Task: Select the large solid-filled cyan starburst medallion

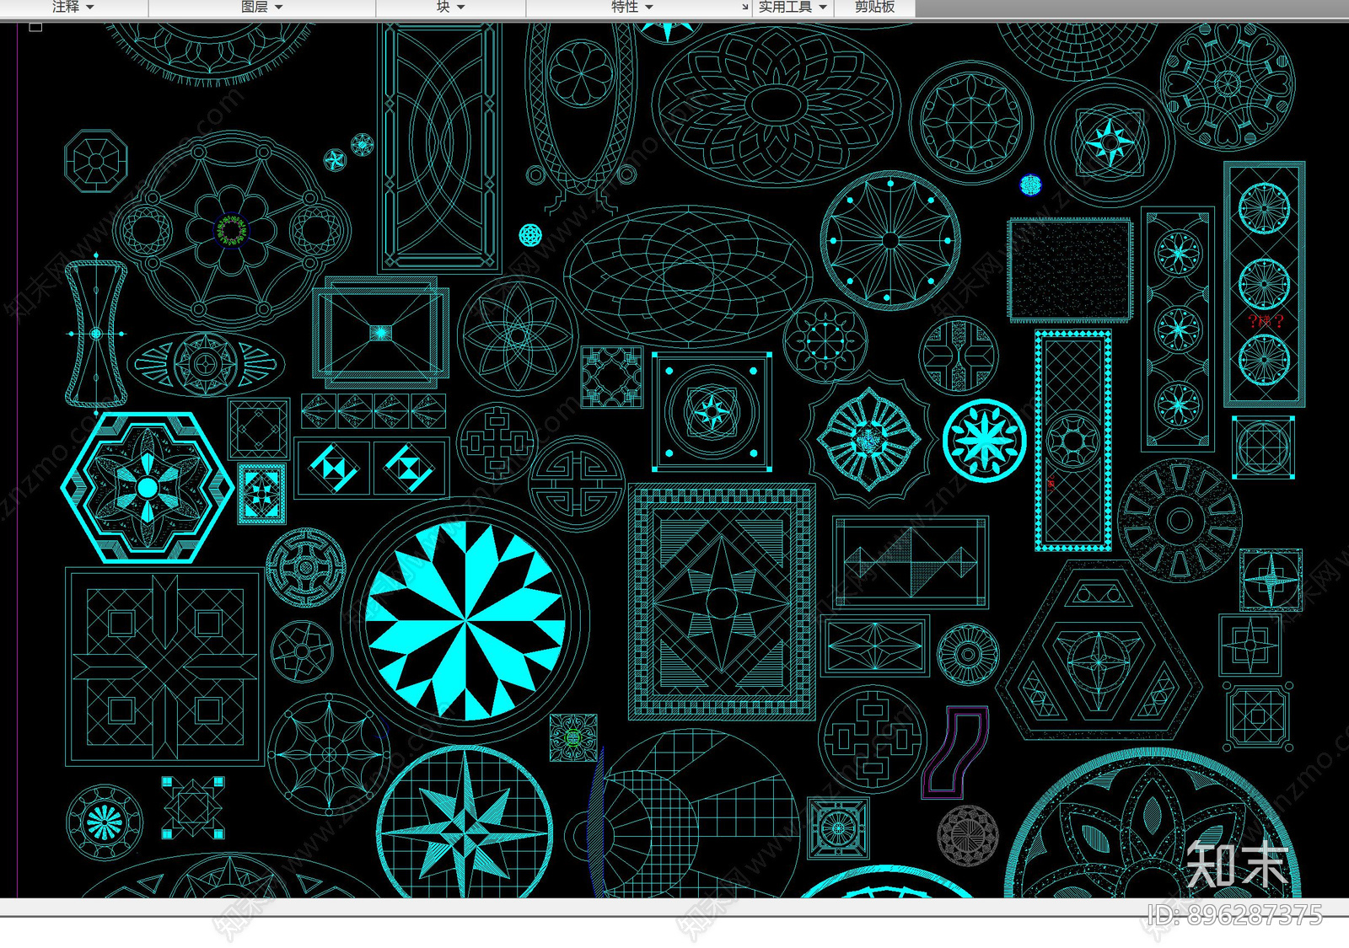Action: 465,621
